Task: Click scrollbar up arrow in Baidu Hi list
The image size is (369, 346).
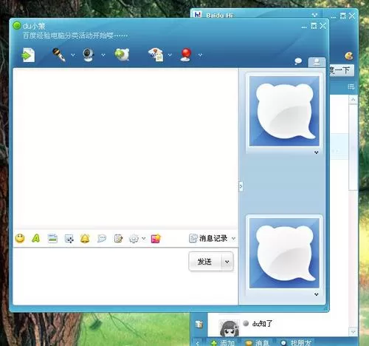Action: click(354, 99)
